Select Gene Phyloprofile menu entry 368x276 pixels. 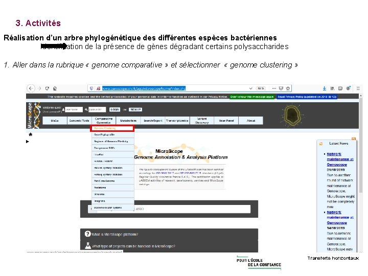click(x=112, y=135)
